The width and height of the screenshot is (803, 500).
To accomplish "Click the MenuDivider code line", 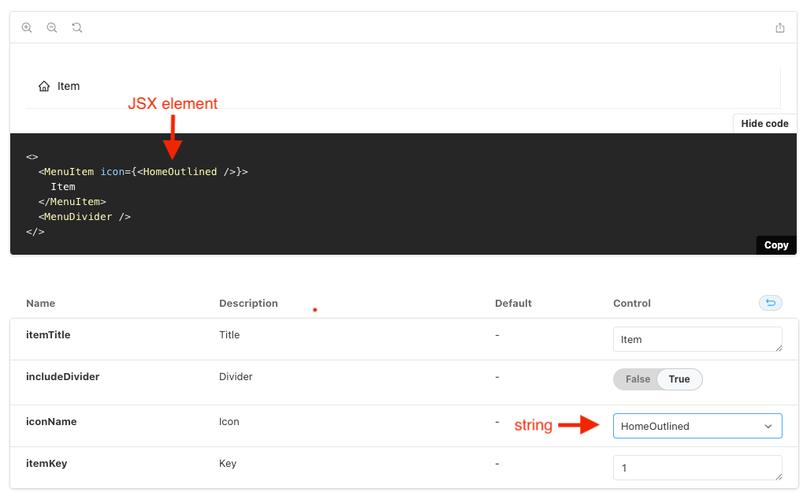I will click(84, 217).
